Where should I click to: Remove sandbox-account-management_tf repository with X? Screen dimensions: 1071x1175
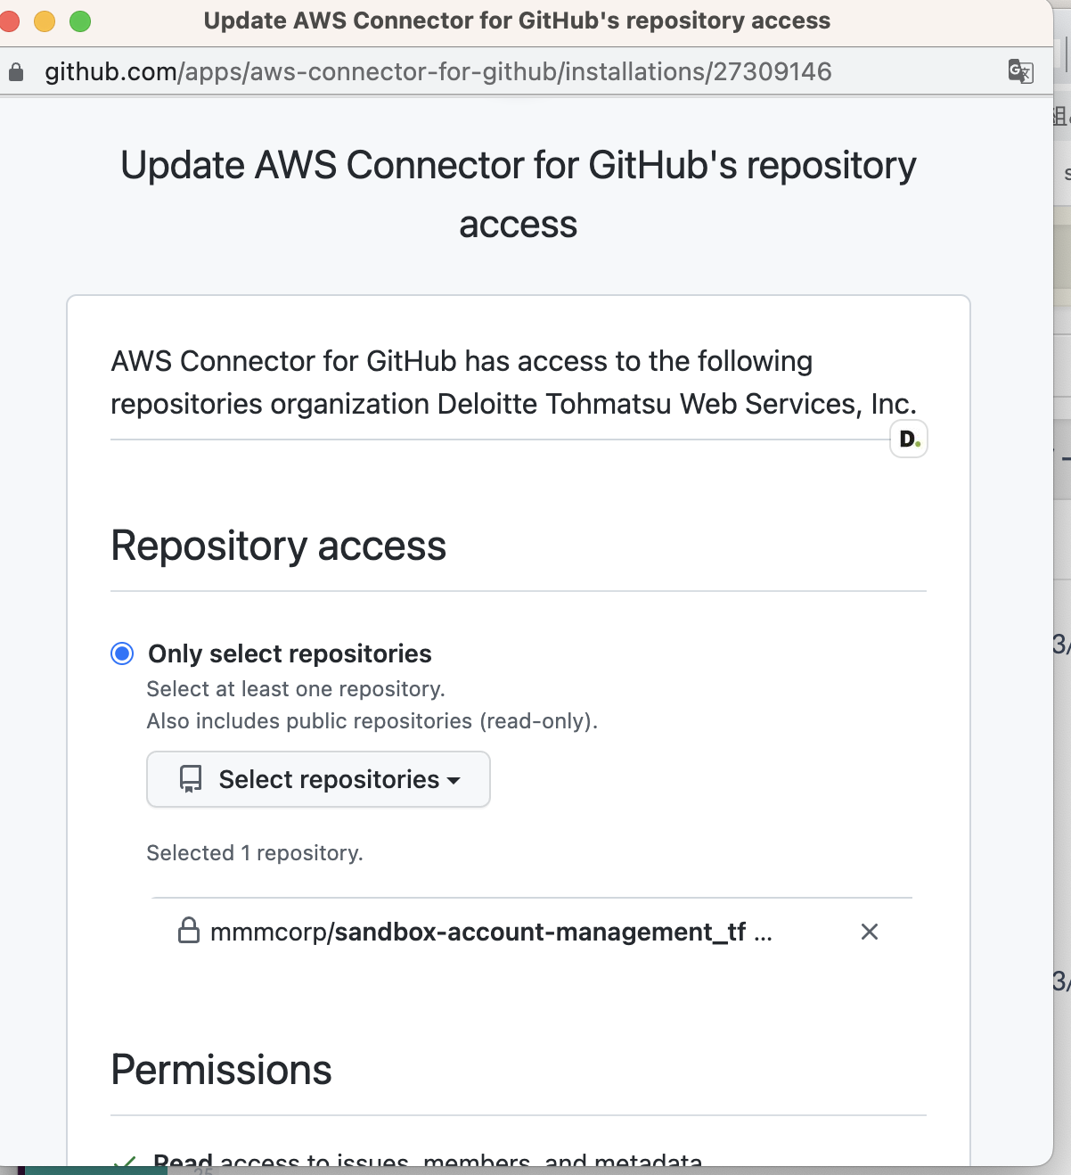[x=870, y=932]
